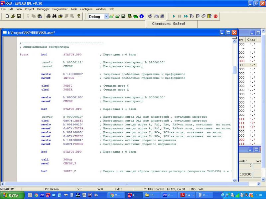Click the Print icon in toolbar
This screenshot has height=199, width=266.
pyautogui.click(x=48, y=16)
